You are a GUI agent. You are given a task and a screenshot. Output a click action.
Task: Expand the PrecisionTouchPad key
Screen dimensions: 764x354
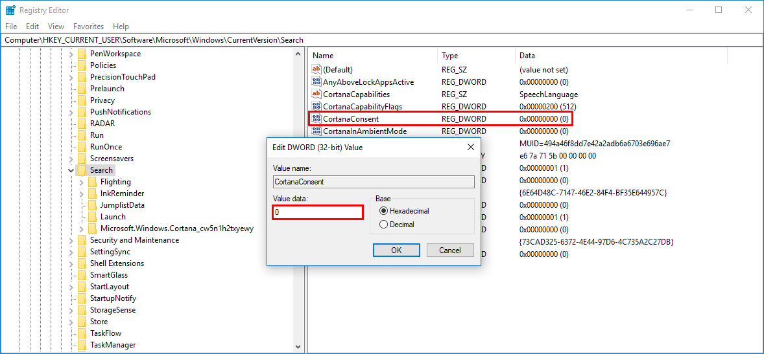click(x=71, y=77)
